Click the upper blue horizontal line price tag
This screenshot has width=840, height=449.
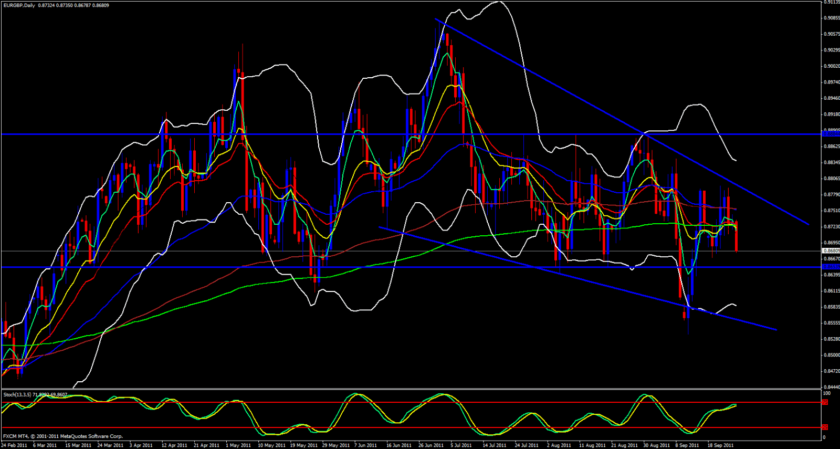[830, 134]
